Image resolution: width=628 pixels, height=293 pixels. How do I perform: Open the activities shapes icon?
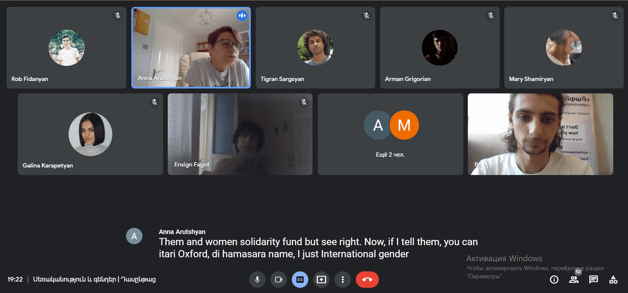click(x=613, y=280)
